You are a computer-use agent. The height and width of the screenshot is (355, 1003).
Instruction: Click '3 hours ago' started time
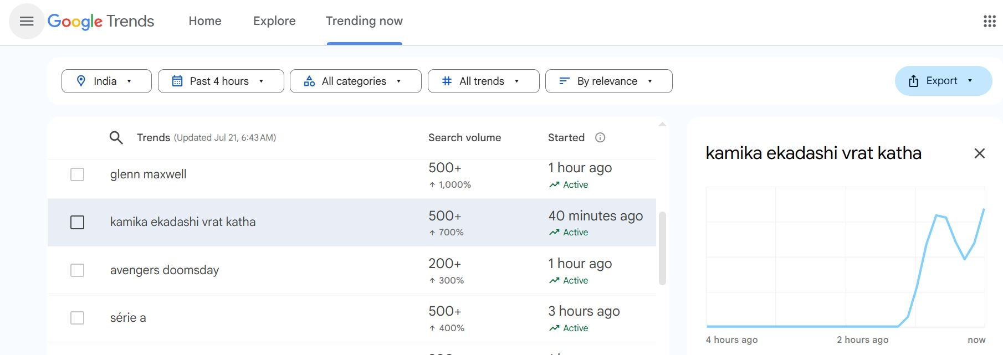pos(584,311)
